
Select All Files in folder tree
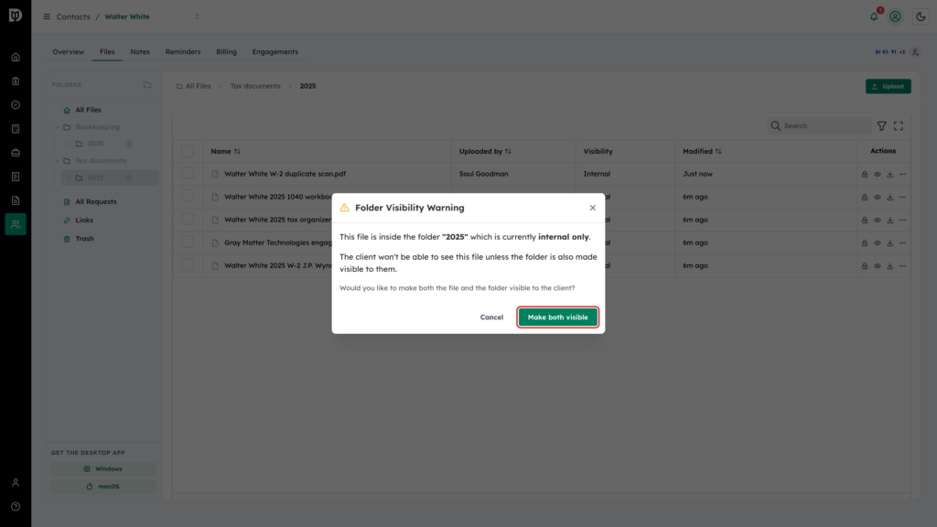click(89, 110)
